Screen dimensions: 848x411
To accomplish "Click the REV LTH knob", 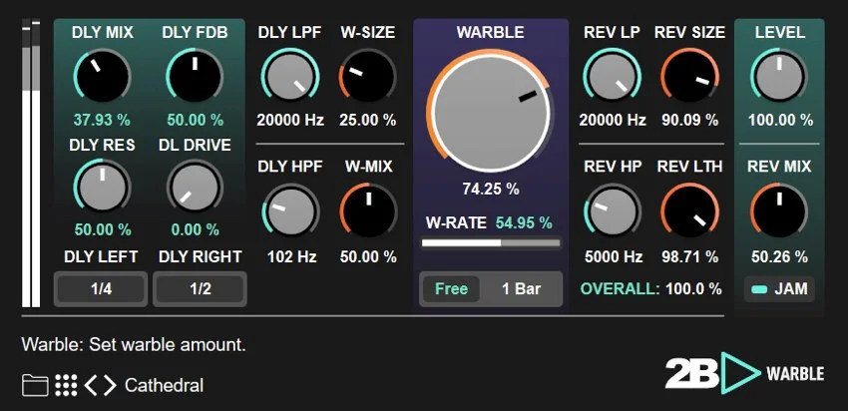I will (x=690, y=212).
